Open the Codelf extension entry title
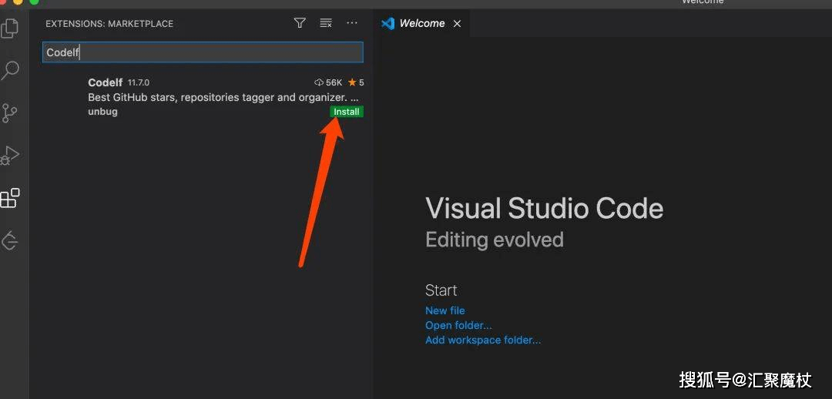The height and width of the screenshot is (399, 832). click(105, 82)
